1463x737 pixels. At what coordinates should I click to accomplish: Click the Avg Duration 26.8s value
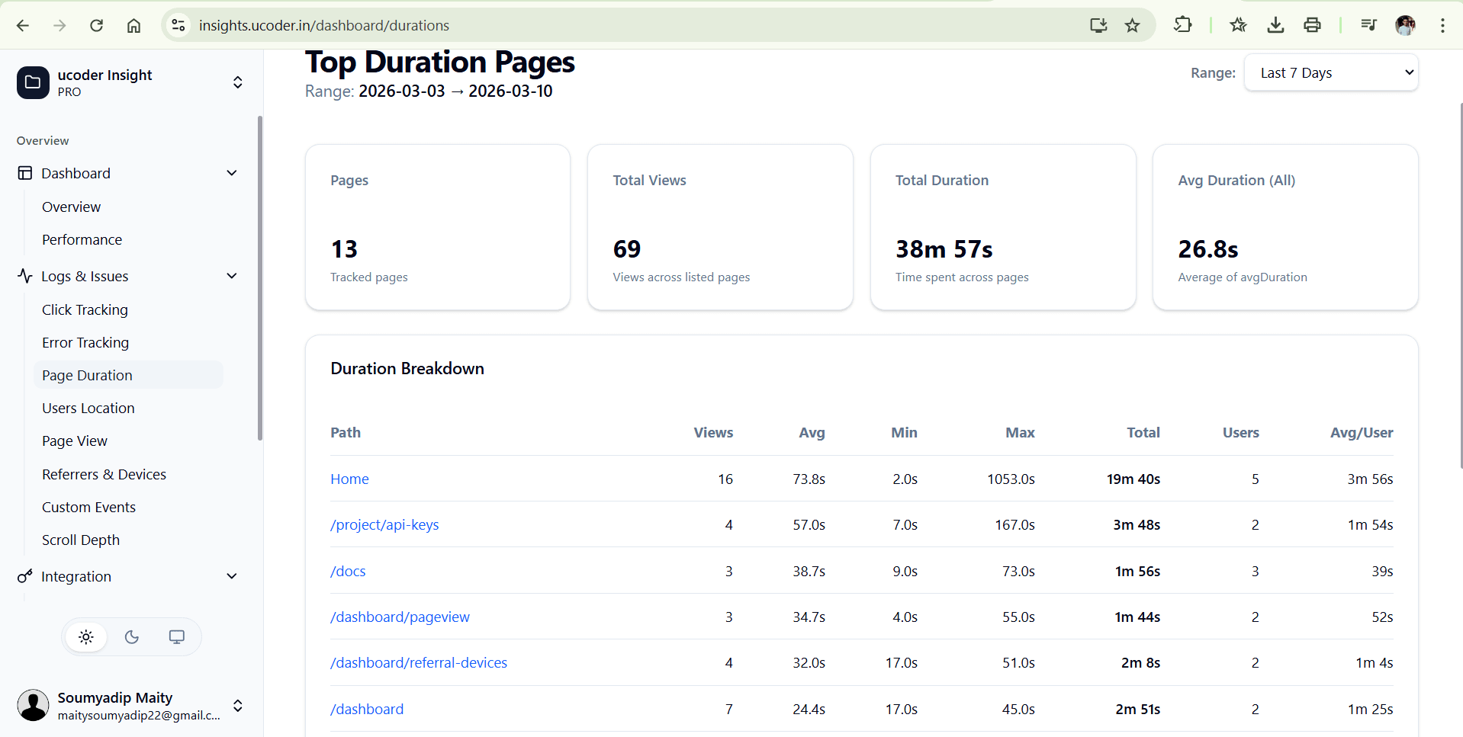(x=1208, y=248)
